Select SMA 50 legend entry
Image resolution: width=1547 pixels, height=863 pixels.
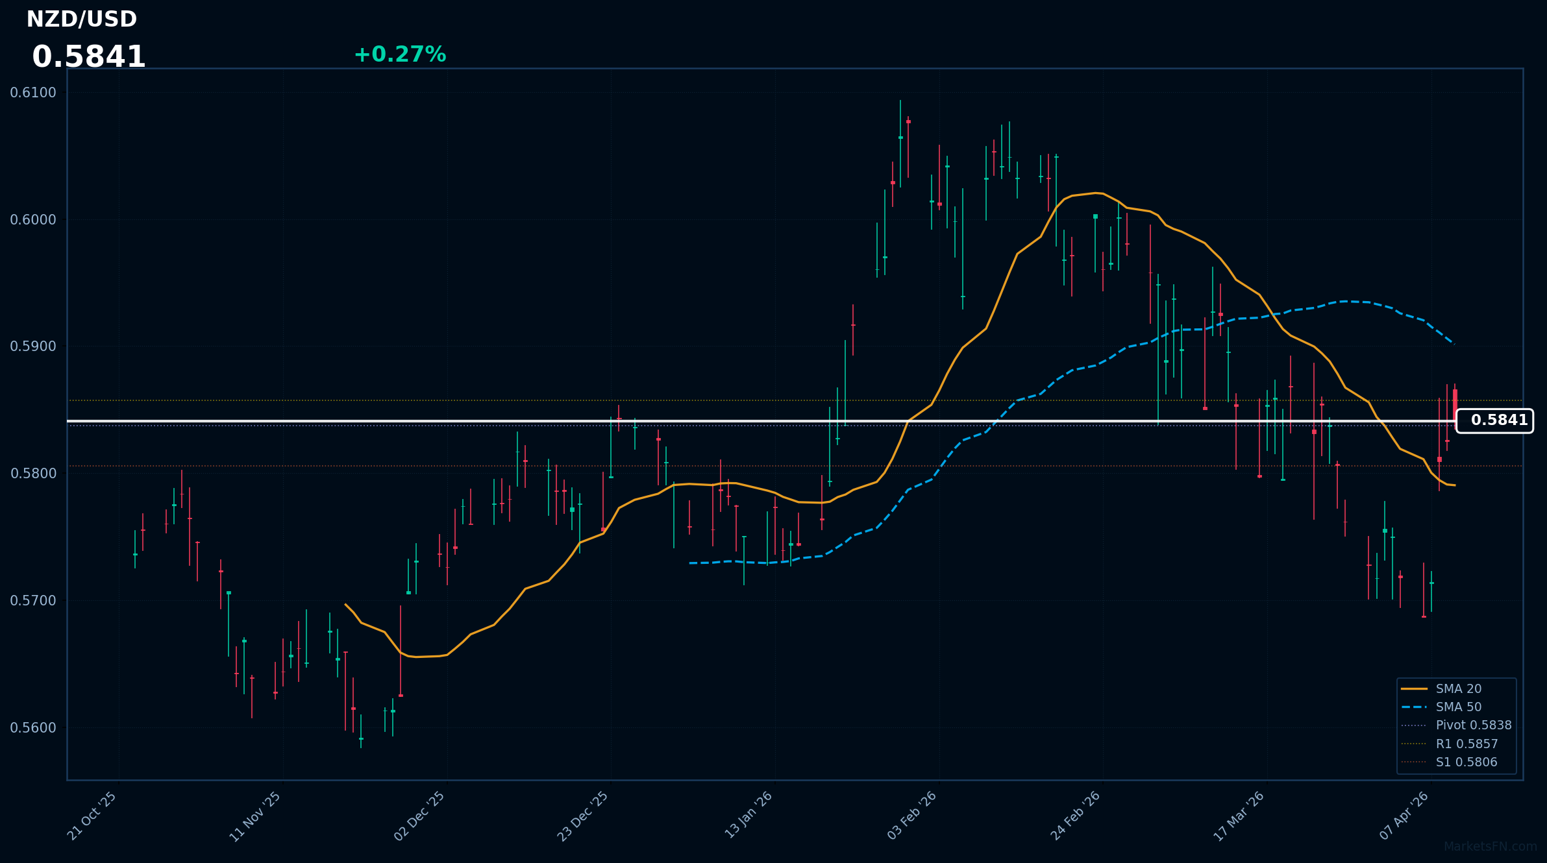tap(1441, 707)
